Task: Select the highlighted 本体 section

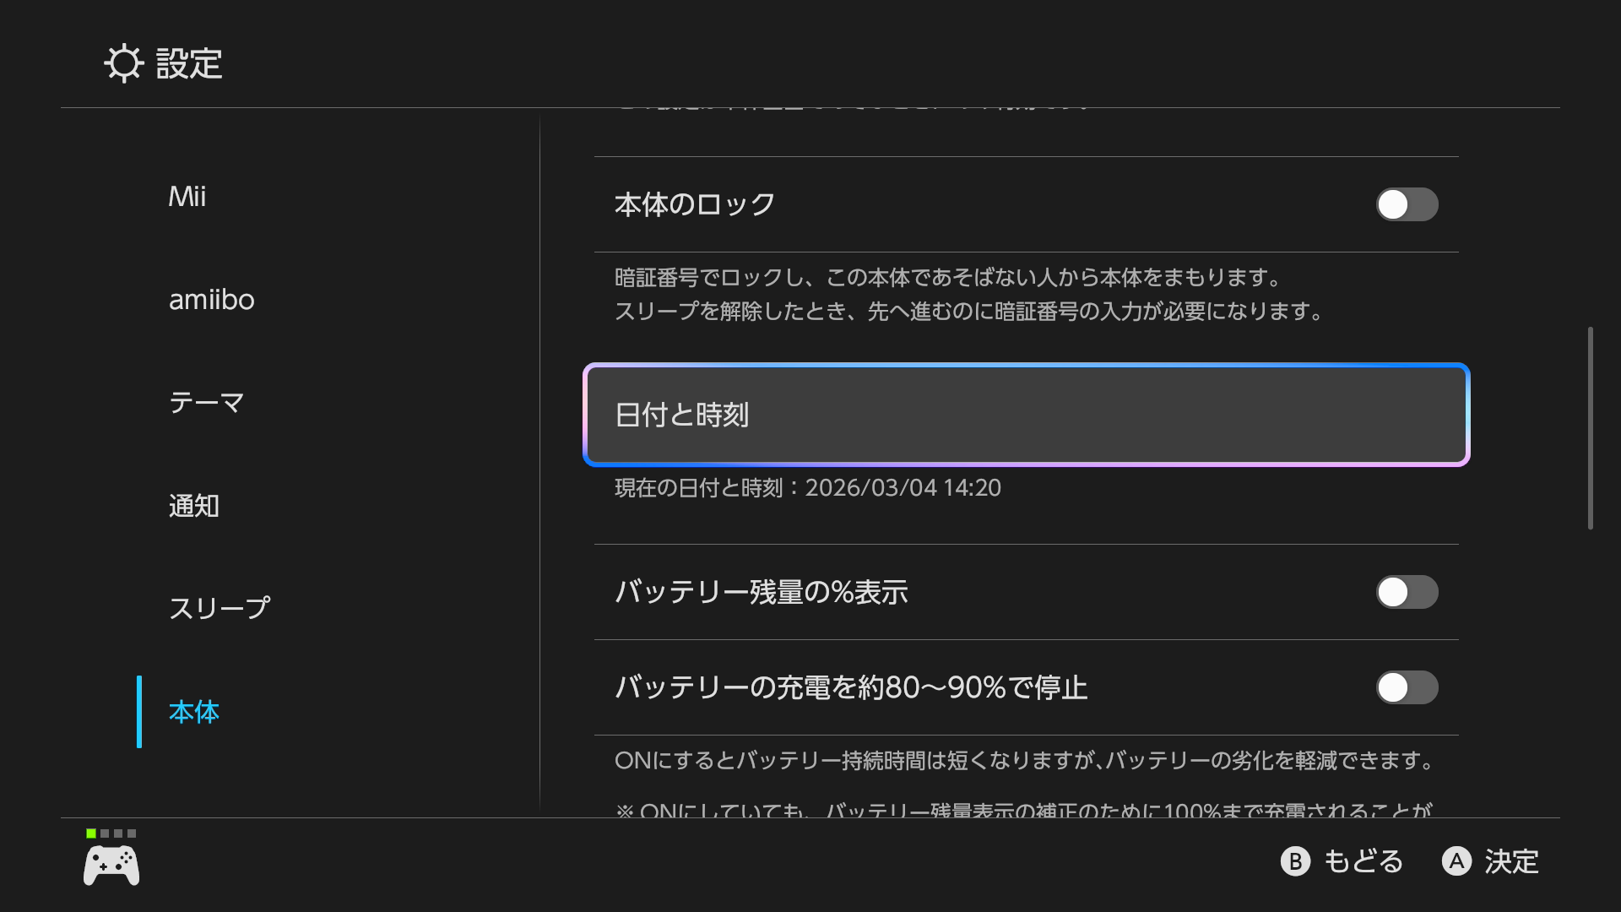Action: tap(192, 713)
